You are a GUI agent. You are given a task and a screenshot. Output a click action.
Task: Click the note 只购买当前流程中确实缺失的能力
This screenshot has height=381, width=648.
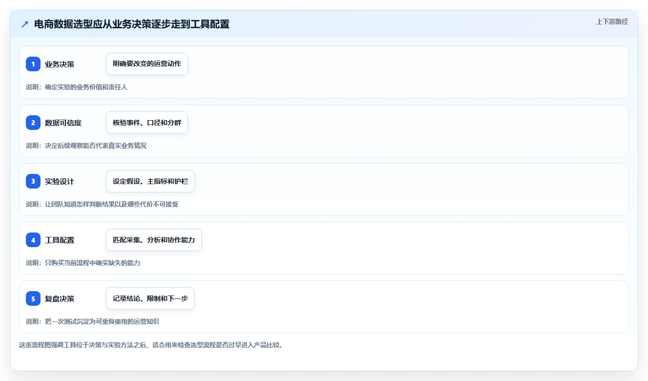click(x=92, y=263)
